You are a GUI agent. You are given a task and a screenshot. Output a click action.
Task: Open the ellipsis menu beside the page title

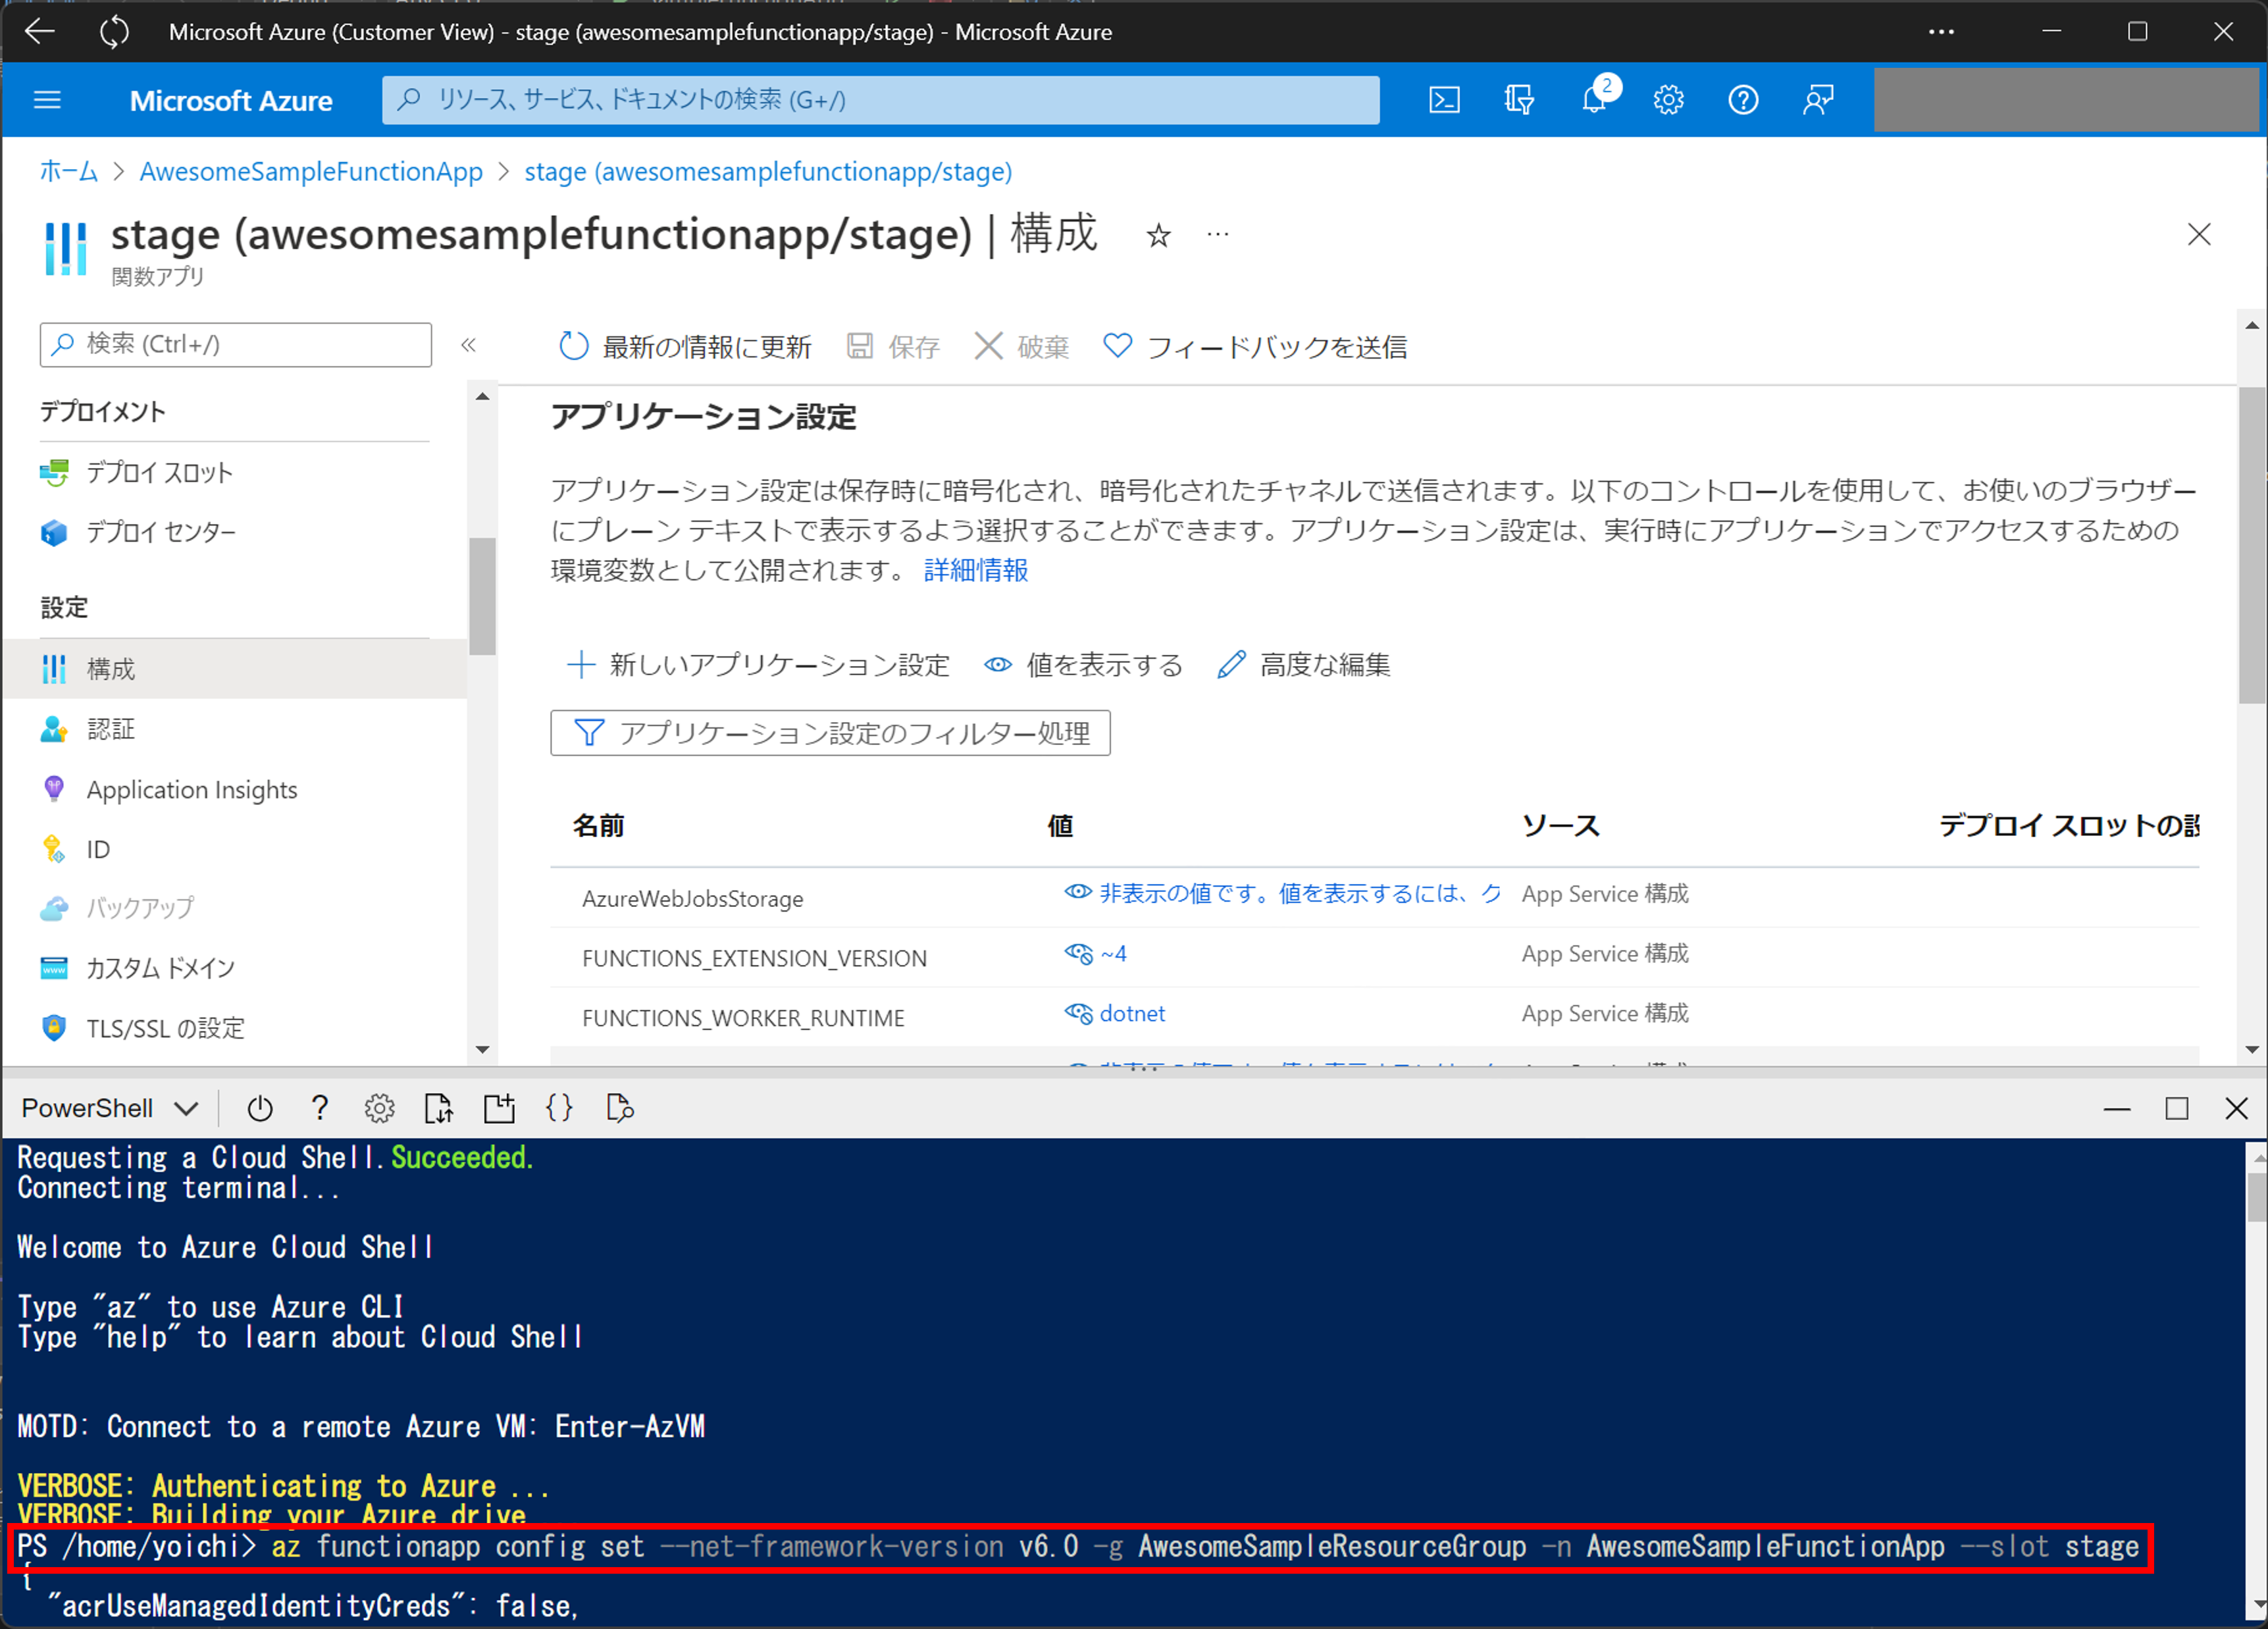coord(1217,233)
